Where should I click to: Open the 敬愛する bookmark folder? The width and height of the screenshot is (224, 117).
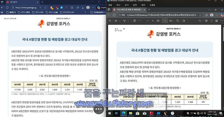point(11,12)
